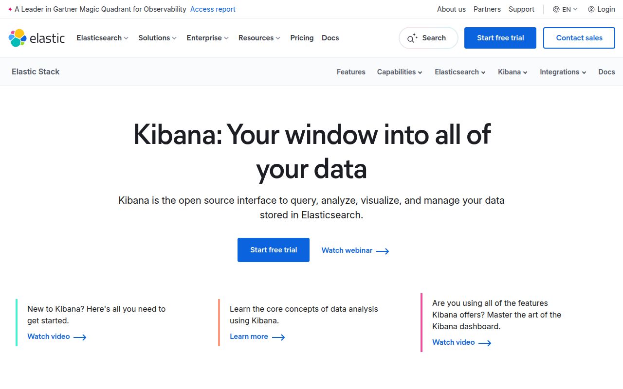Click the arrow beside Learn more
623x389 pixels.
278,337
